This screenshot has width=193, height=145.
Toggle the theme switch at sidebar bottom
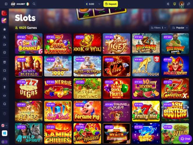pyautogui.click(x=5, y=142)
